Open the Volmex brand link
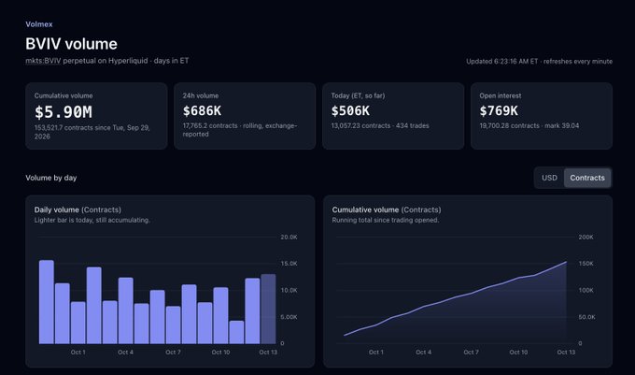 click(39, 24)
